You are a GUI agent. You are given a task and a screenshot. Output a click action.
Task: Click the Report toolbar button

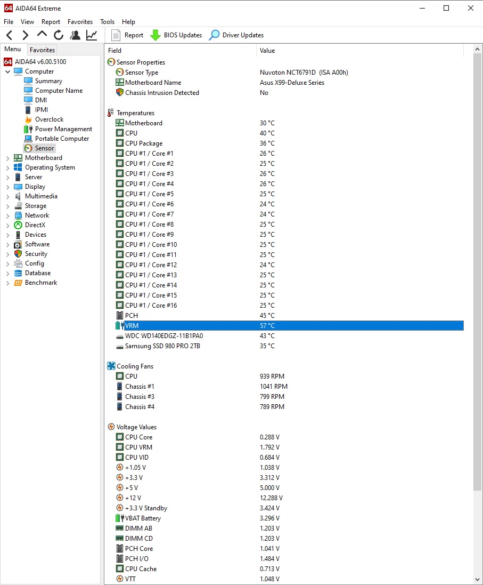(x=127, y=35)
